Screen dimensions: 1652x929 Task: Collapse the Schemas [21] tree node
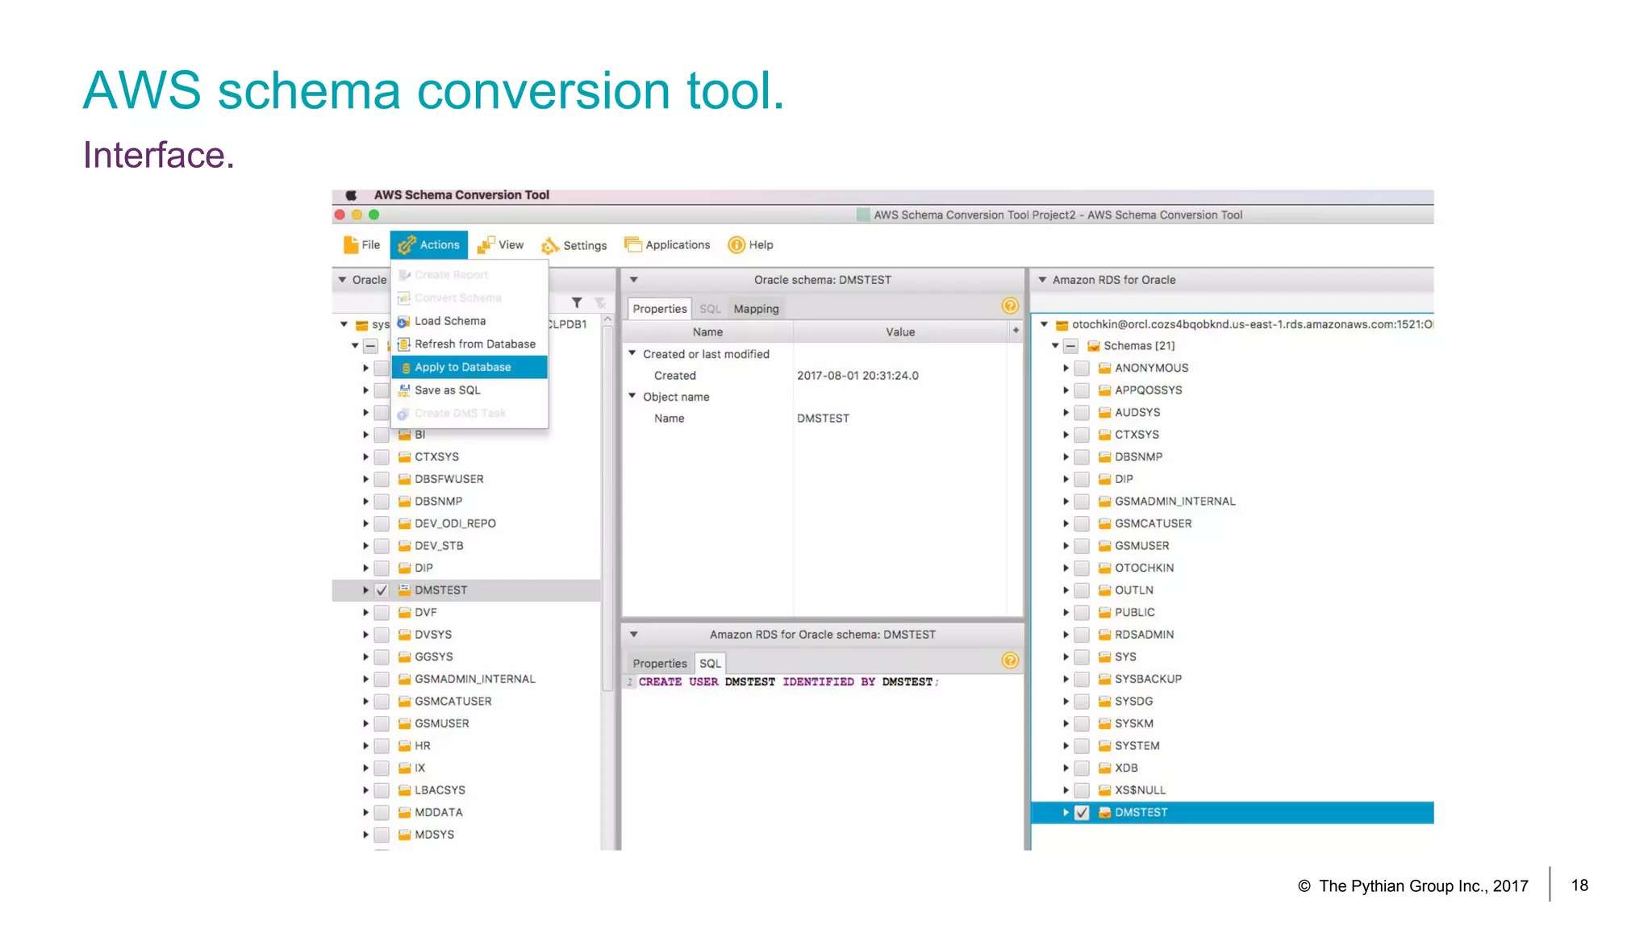pos(1055,346)
